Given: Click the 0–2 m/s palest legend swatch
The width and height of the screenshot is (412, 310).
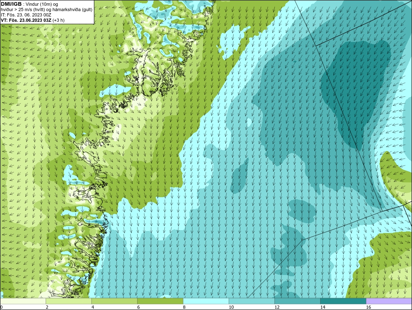Looking at the screenshot, I should click(x=23, y=301).
